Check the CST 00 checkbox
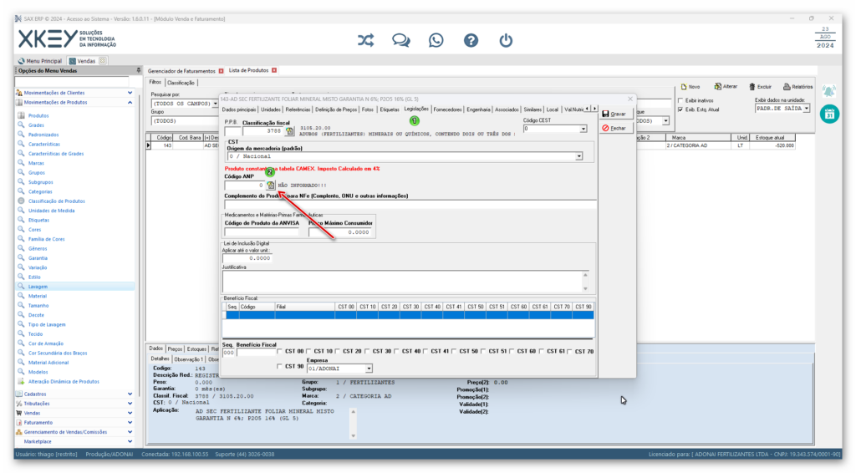This screenshot has width=856, height=473. pos(280,351)
